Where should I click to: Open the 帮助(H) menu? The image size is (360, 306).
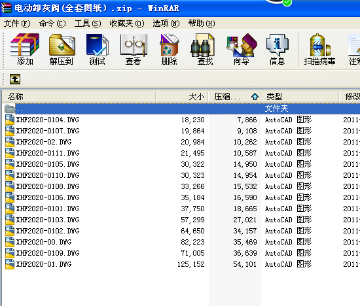pos(202,24)
